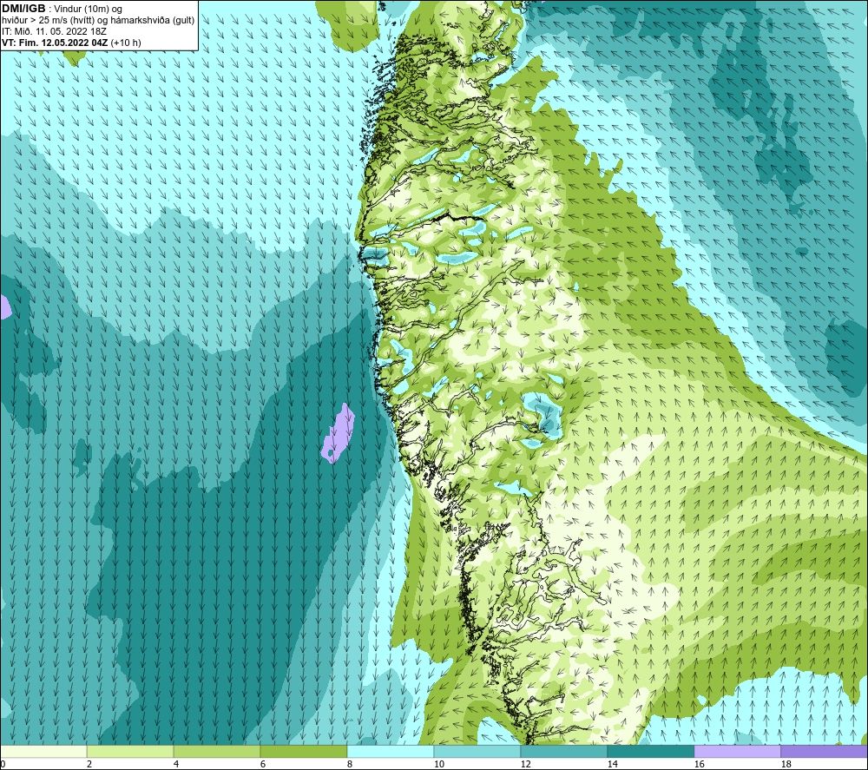Click the darker green 6–8 m/s legend swatch

[x=303, y=751]
